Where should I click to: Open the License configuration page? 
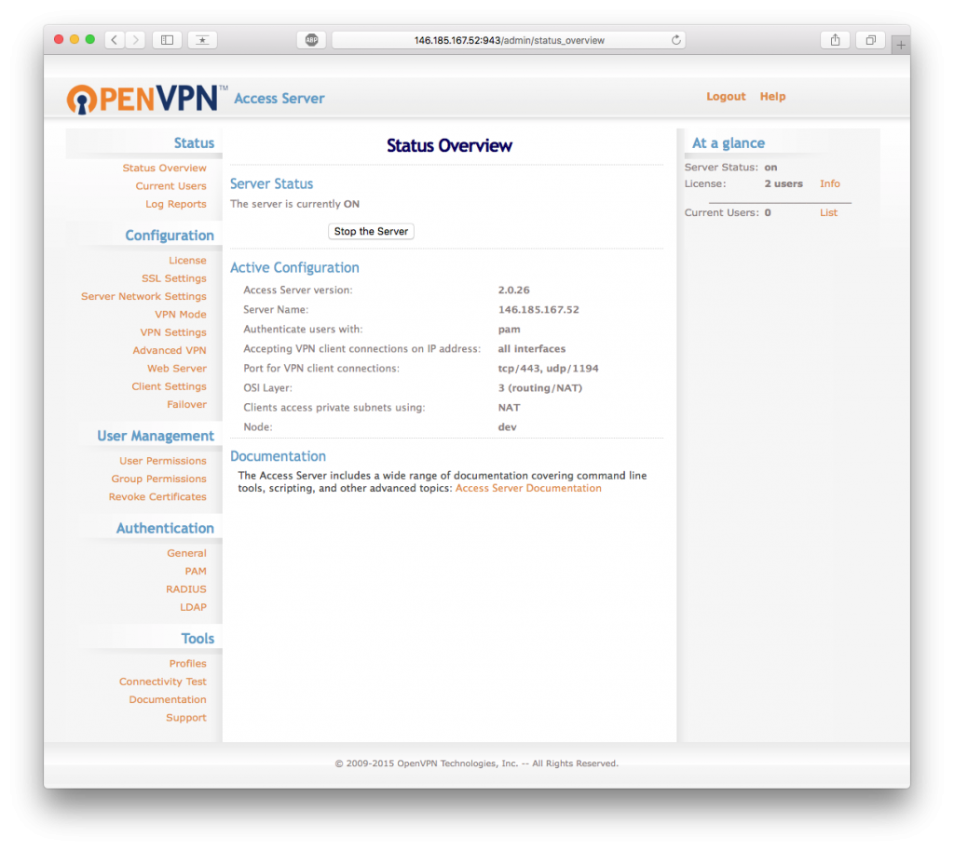pos(187,260)
